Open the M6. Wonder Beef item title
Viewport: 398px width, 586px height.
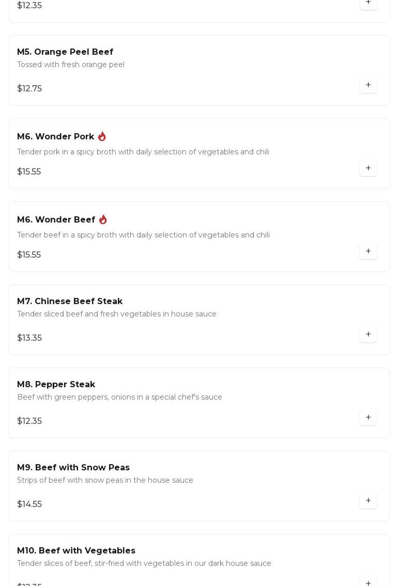pos(56,220)
